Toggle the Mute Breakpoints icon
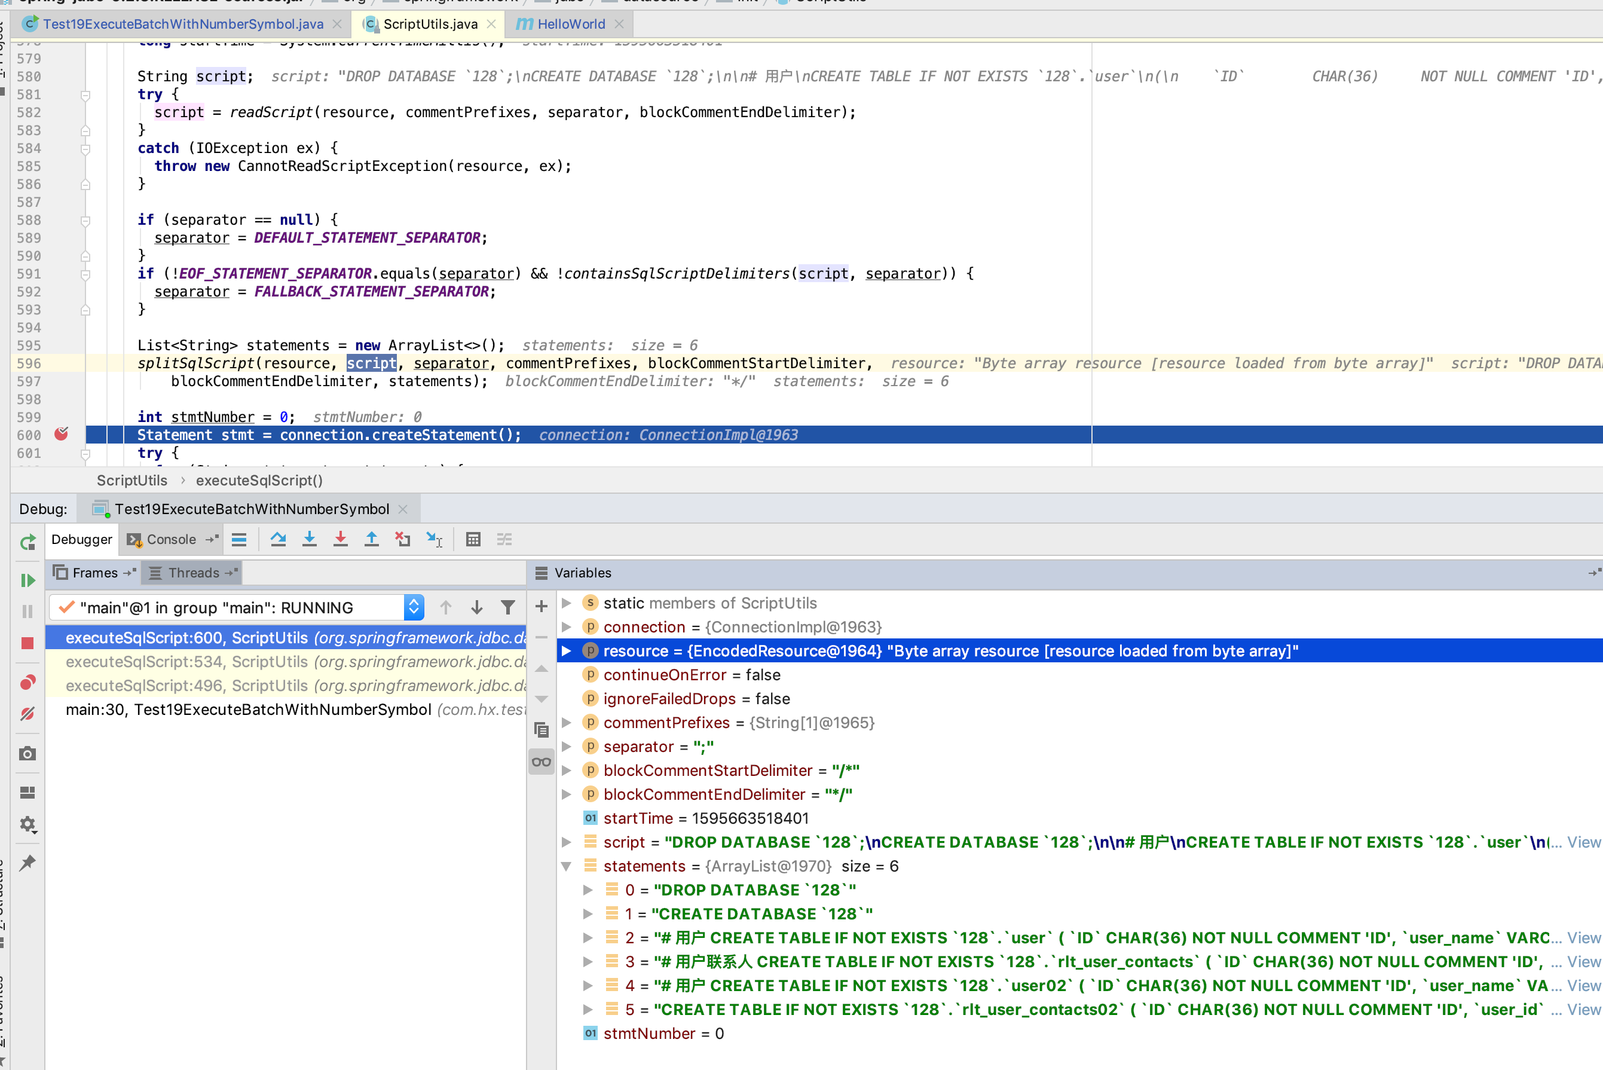Image resolution: width=1603 pixels, height=1070 pixels. [x=27, y=714]
